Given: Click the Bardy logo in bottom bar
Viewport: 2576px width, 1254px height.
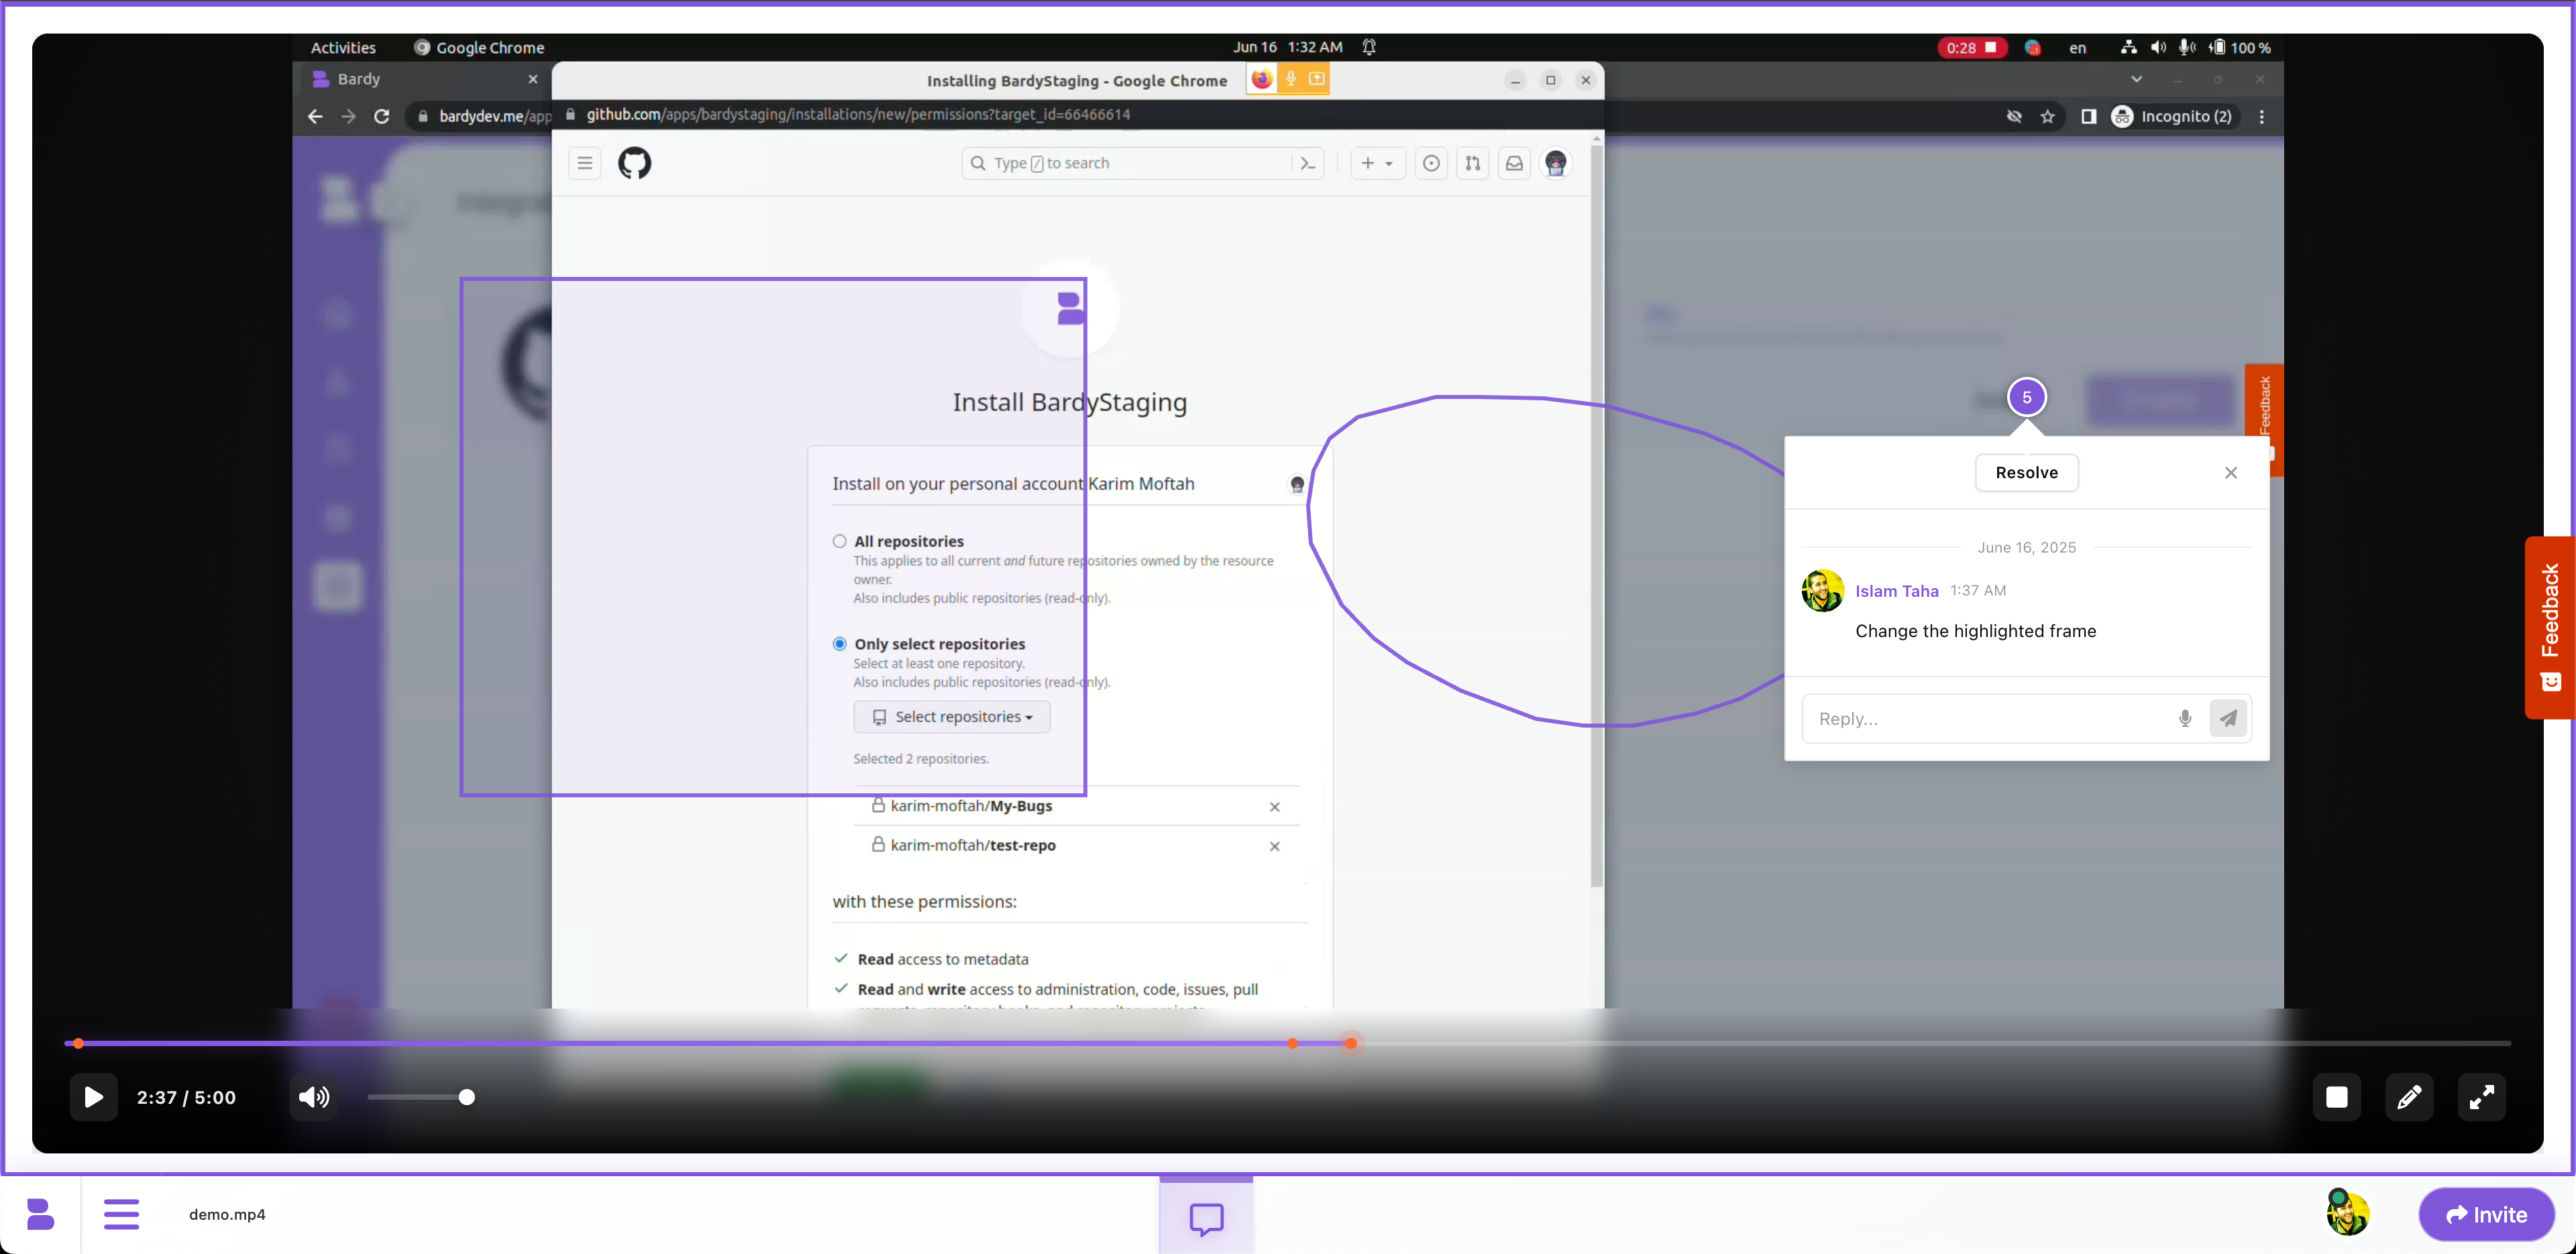Looking at the screenshot, I should point(40,1214).
